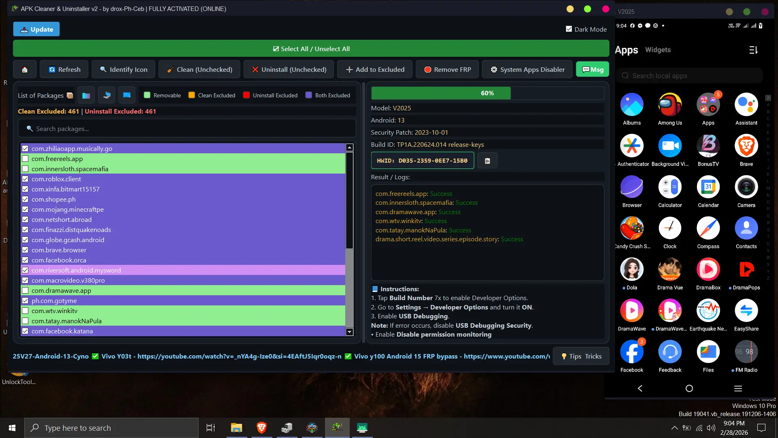Check the com.freereels.app package checkbox
The height and width of the screenshot is (438, 778).
tap(25, 159)
